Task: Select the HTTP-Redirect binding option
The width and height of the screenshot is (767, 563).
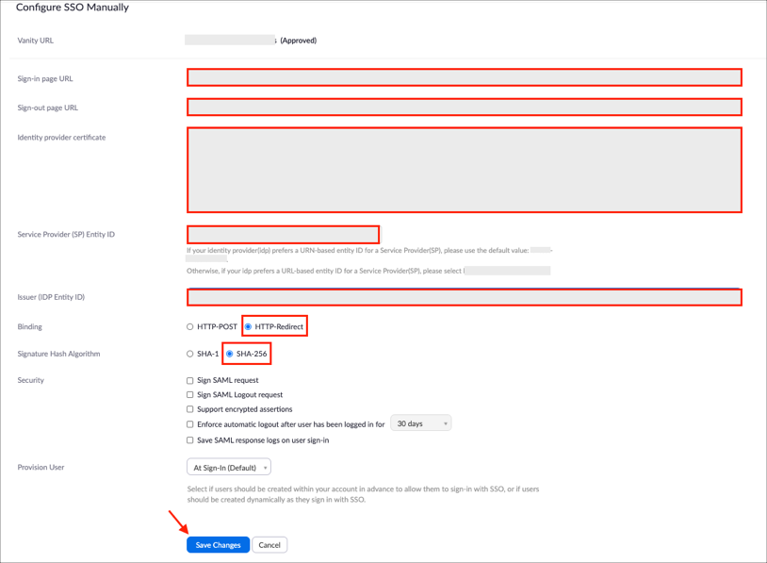Action: pyautogui.click(x=249, y=327)
